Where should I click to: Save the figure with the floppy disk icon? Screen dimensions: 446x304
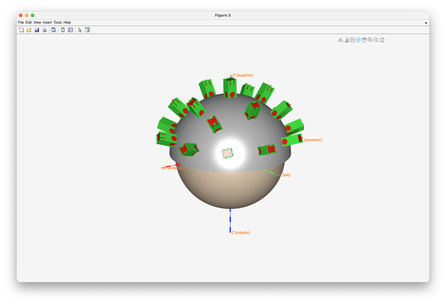click(x=37, y=30)
